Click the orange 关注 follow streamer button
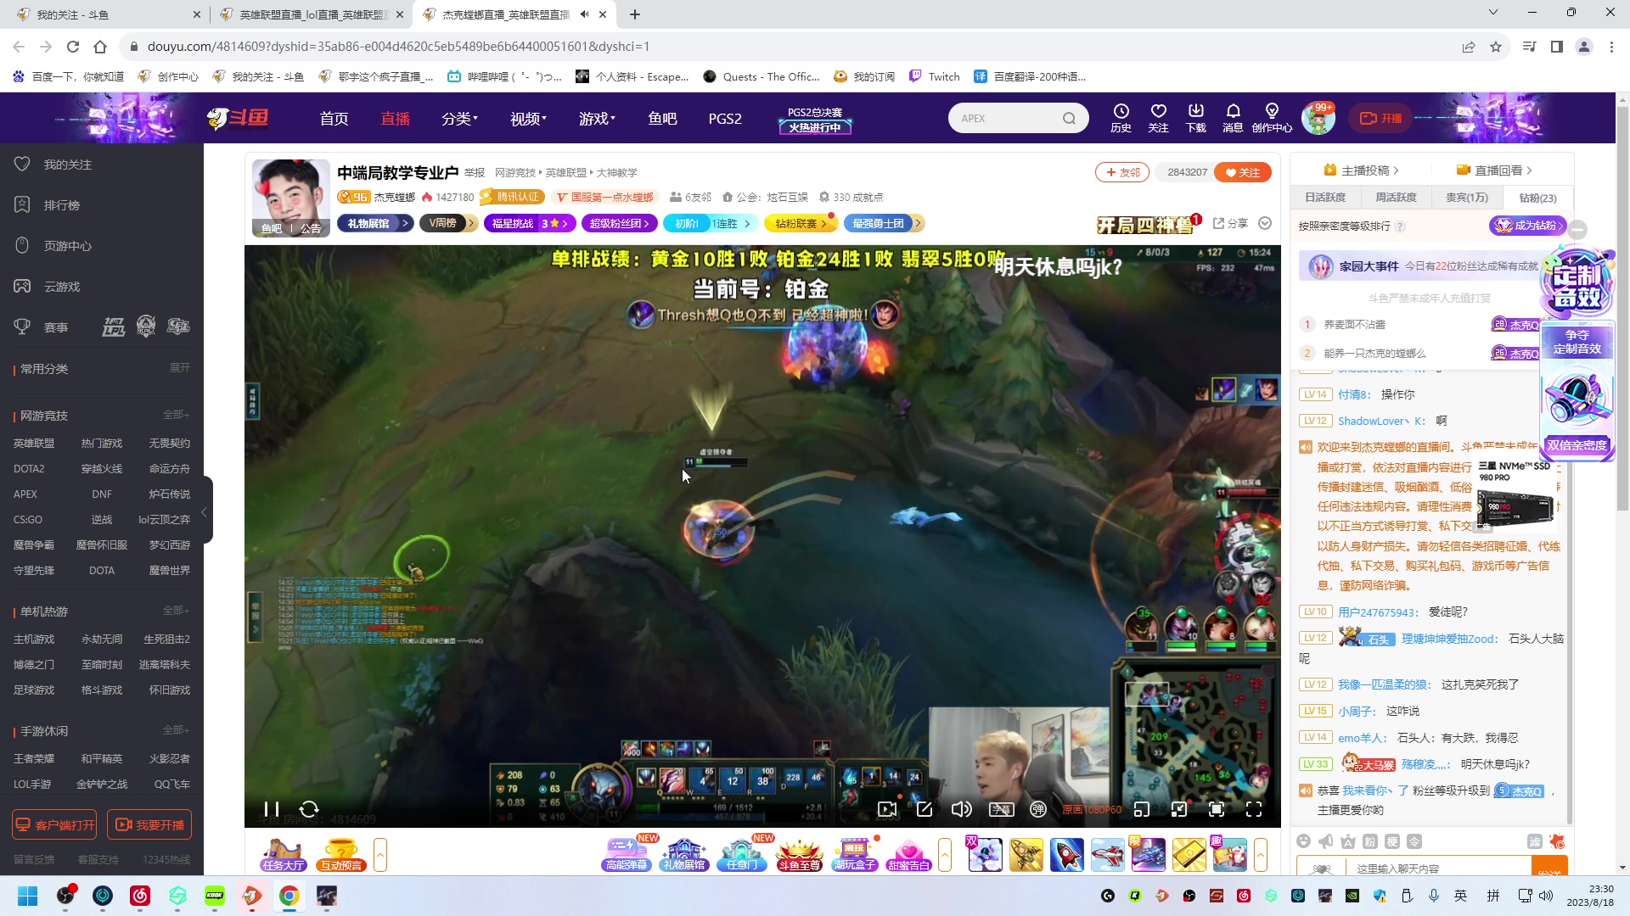 [x=1242, y=172]
